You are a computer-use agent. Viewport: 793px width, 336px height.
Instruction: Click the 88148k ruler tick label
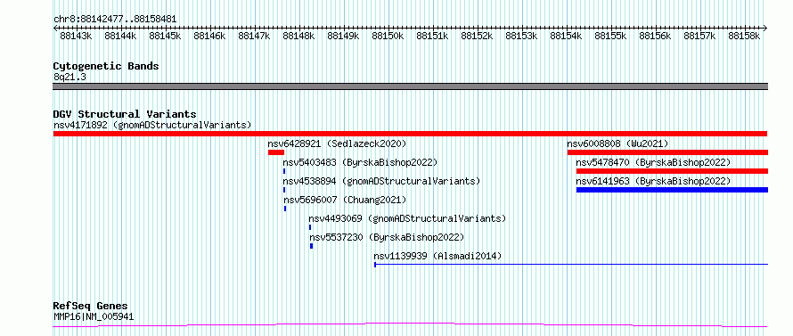pos(298,37)
